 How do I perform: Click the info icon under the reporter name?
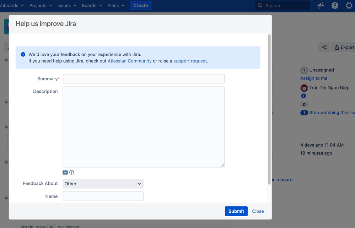pos(303,96)
